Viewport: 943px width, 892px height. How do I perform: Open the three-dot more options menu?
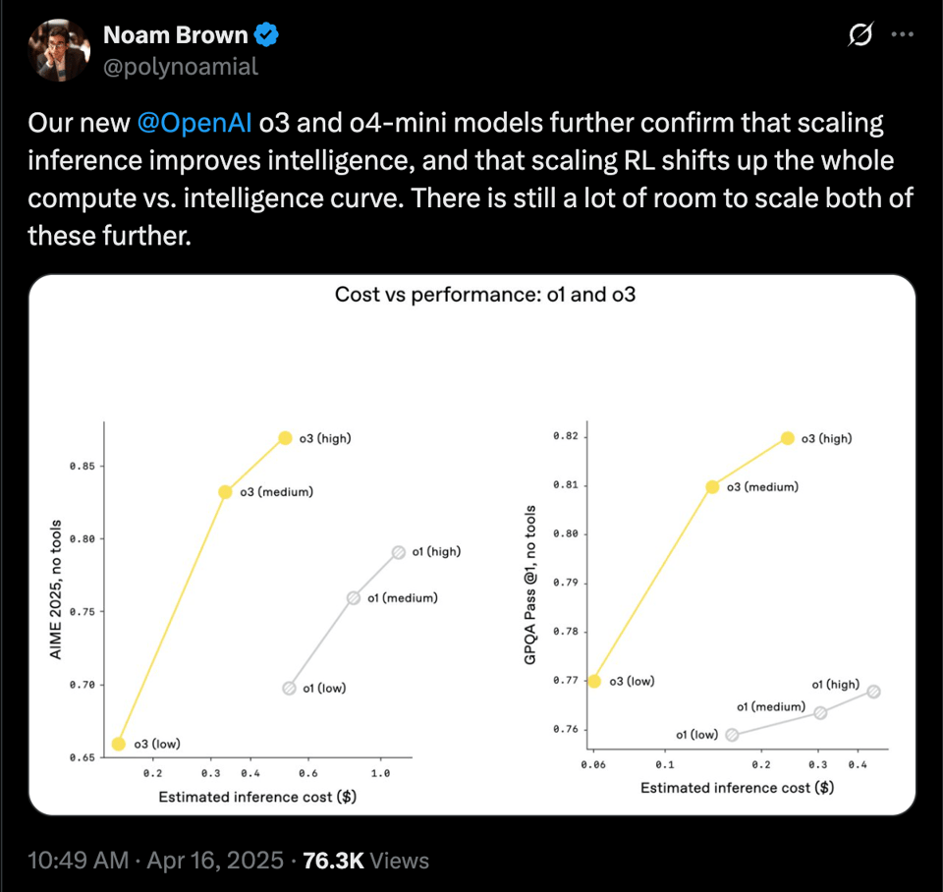pos(902,34)
